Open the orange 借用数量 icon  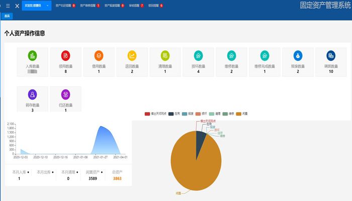coord(99,56)
